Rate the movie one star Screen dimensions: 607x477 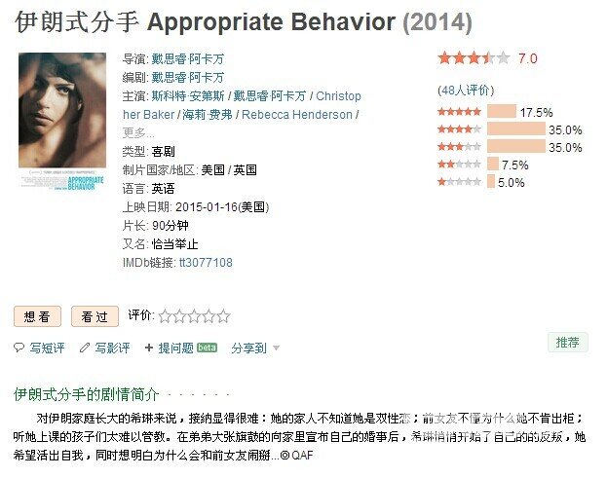click(165, 316)
